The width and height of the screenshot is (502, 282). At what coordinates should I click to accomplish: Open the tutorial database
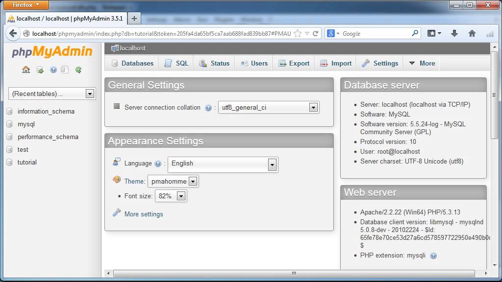(x=27, y=163)
